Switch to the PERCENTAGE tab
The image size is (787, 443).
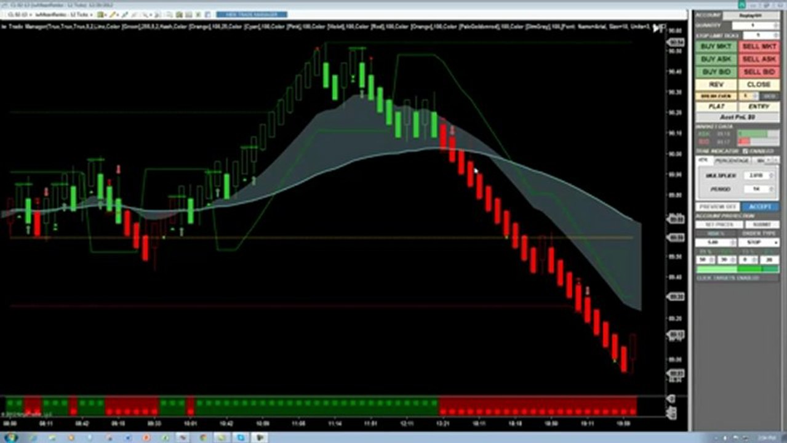coord(732,161)
